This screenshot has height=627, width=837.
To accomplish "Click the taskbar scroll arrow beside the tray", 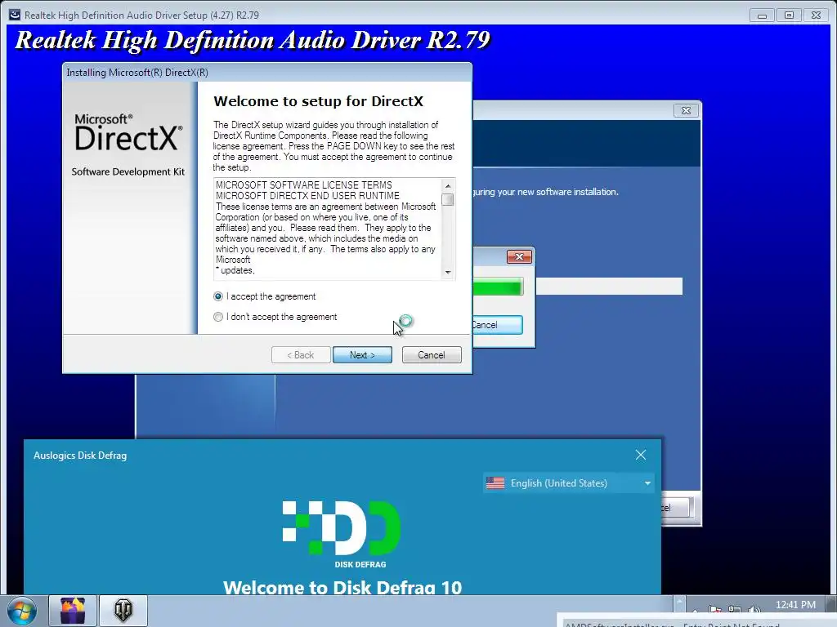I will 679,603.
